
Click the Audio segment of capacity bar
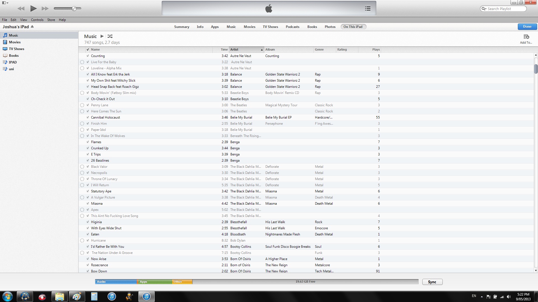click(116, 282)
